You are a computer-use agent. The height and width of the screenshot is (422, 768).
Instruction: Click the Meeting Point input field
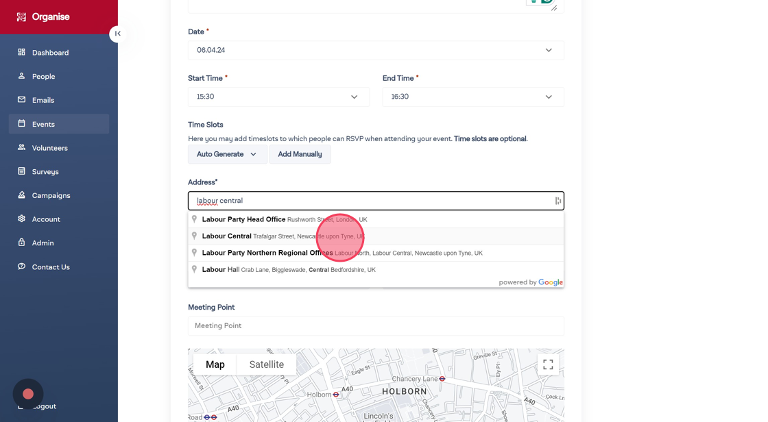[x=376, y=325]
